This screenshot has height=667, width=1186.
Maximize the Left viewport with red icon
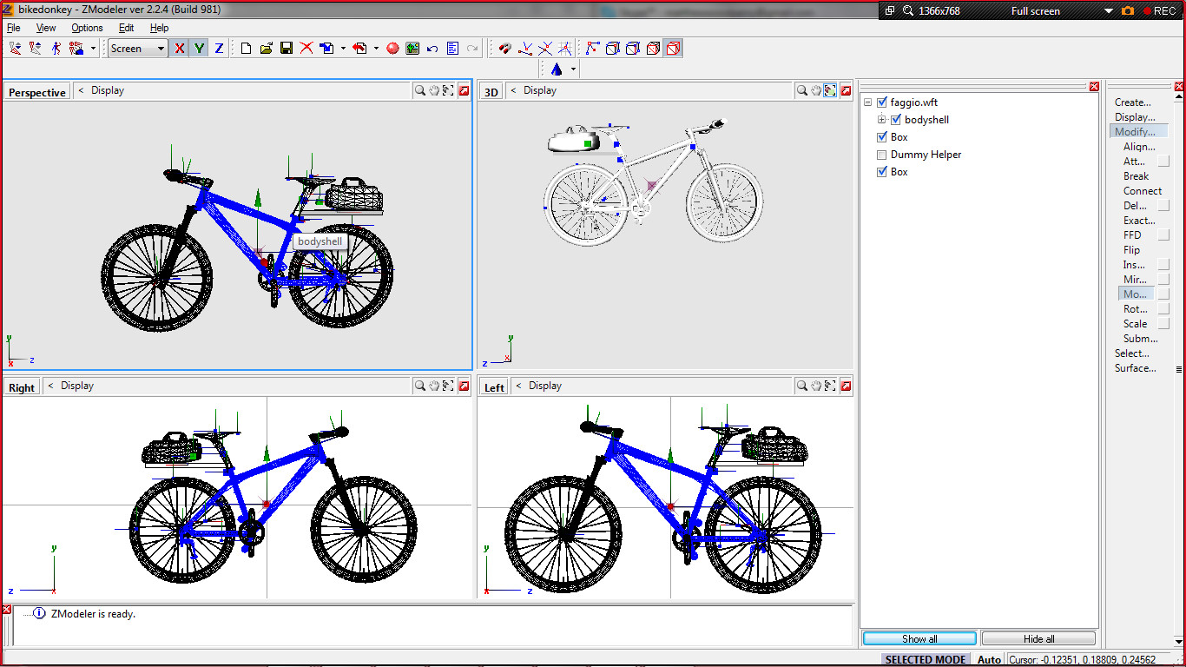coord(846,386)
